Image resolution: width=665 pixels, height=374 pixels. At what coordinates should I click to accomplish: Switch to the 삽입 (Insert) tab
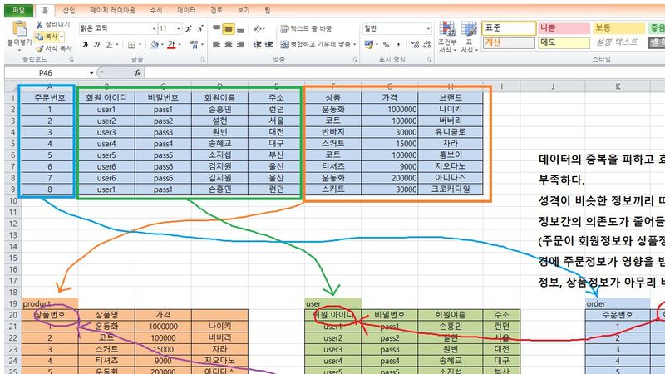[x=69, y=10]
